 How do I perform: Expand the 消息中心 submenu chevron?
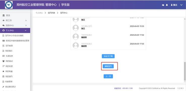tap(26, 25)
